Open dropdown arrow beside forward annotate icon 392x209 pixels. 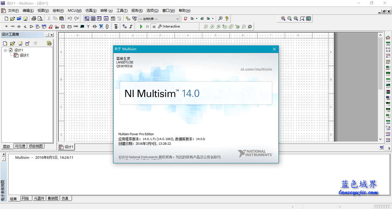pos(213,19)
